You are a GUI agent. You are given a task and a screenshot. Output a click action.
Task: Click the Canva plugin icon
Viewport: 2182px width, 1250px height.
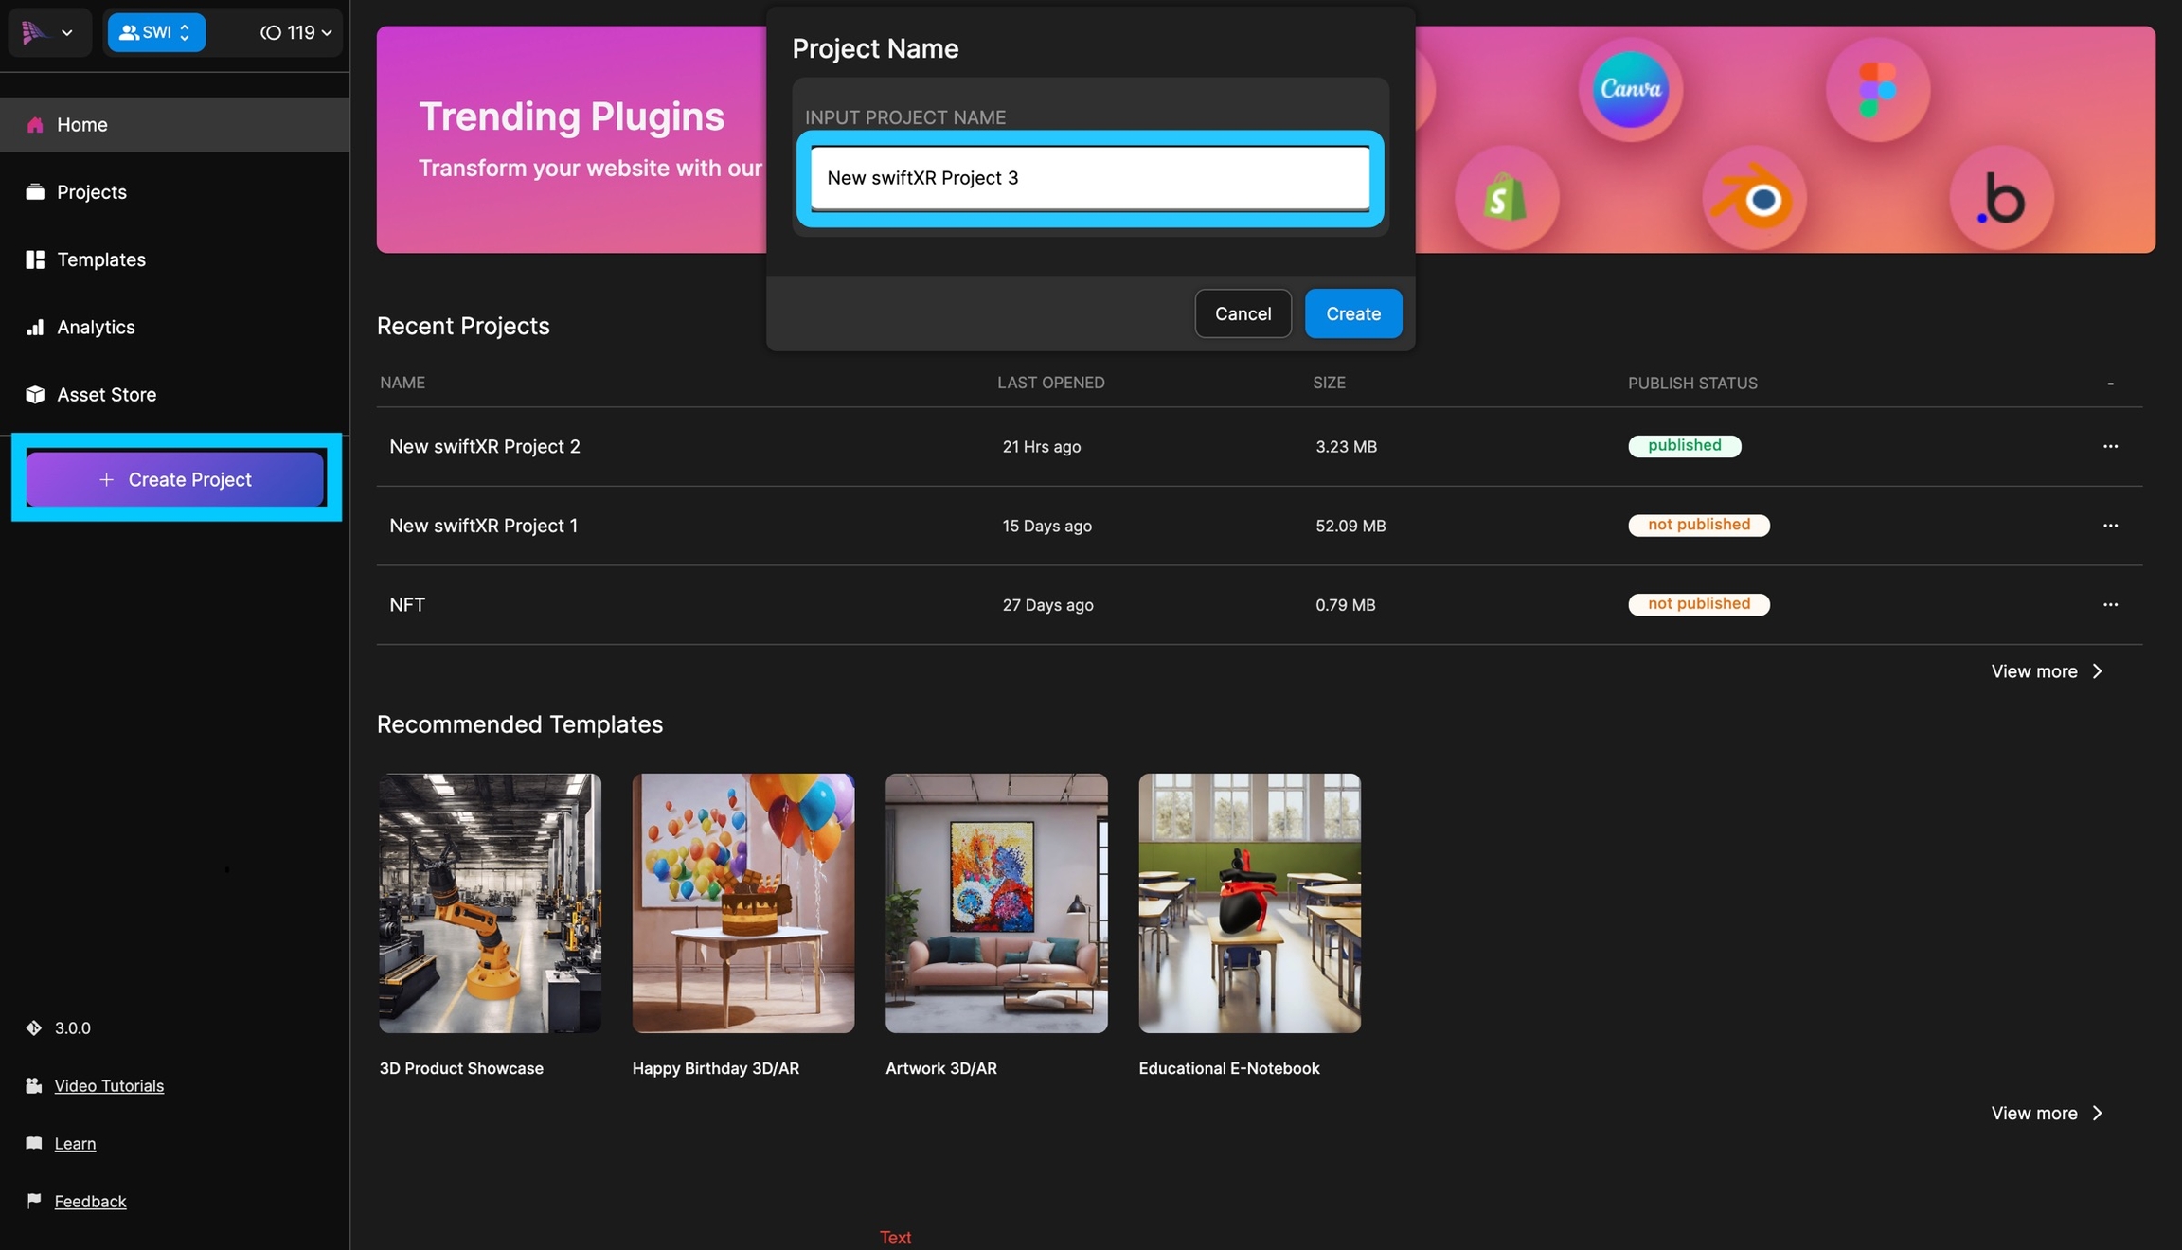point(1630,89)
